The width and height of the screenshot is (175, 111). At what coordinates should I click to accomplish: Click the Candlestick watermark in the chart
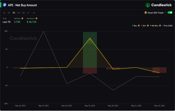pyautogui.click(x=23, y=38)
